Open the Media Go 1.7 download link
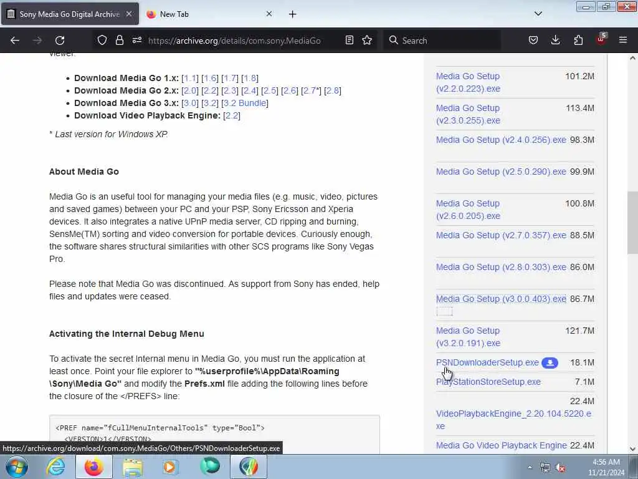 click(229, 78)
